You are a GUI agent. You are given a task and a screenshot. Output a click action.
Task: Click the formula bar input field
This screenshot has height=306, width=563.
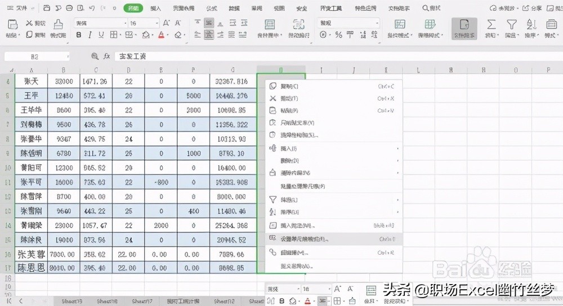tap(337, 56)
